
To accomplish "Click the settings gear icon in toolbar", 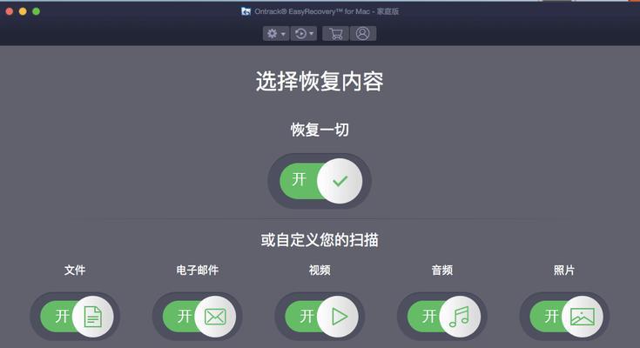I will pos(272,33).
